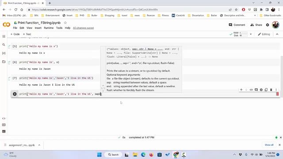The height and width of the screenshot is (159, 283).
Task: Click the Share button
Action: tap(256, 25)
